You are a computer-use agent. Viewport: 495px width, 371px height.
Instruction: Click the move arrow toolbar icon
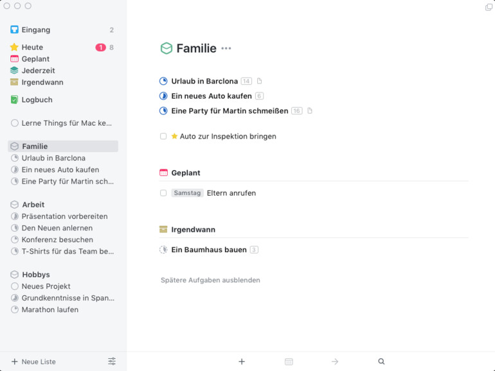coord(335,361)
